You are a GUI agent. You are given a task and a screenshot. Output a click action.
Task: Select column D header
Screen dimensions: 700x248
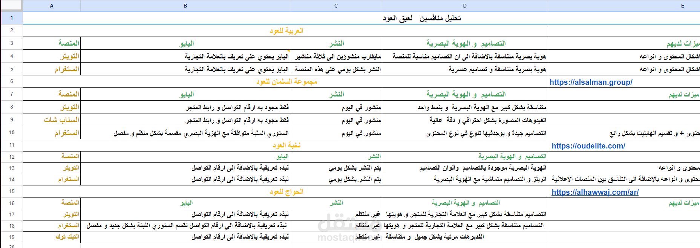pos(465,6)
